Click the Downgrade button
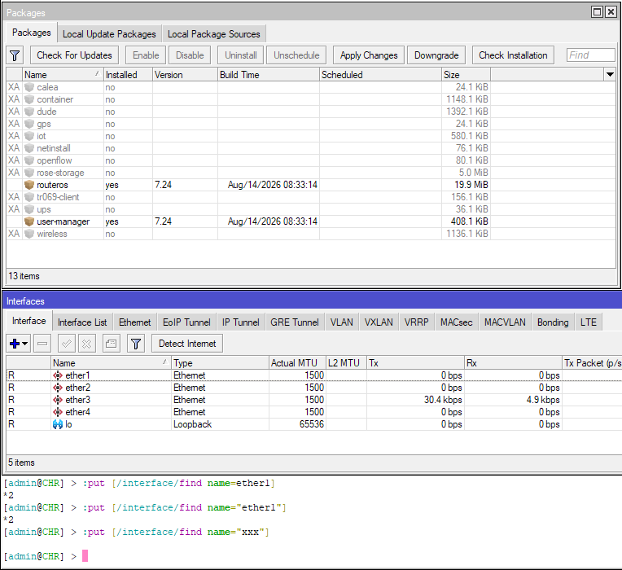Image resolution: width=622 pixels, height=570 pixels. pyautogui.click(x=436, y=55)
